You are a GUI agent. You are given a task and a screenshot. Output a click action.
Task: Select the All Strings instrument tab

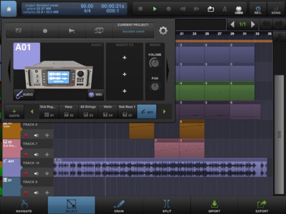coord(88,111)
